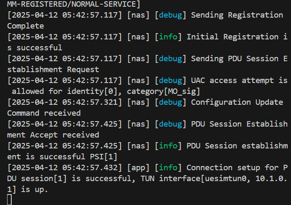Click the TUN interface text
The height and width of the screenshot is (205, 291).
point(170,179)
